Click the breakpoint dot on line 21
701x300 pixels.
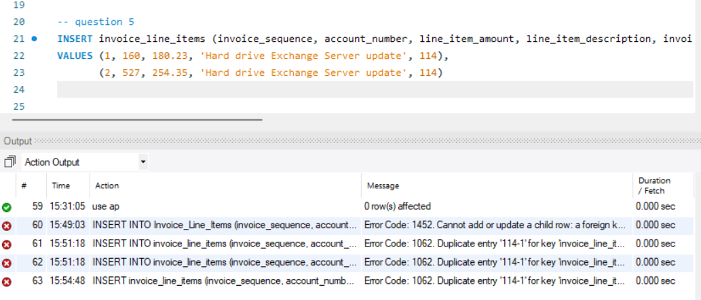pyautogui.click(x=34, y=39)
